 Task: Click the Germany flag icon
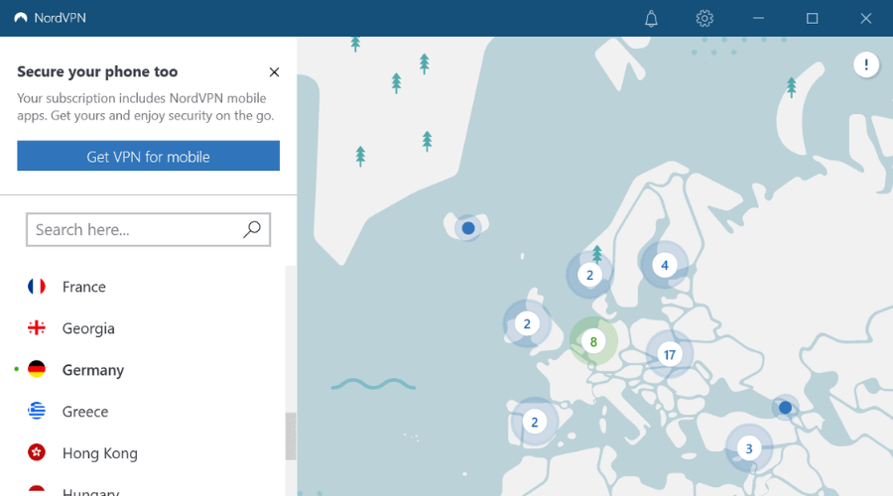pos(37,370)
